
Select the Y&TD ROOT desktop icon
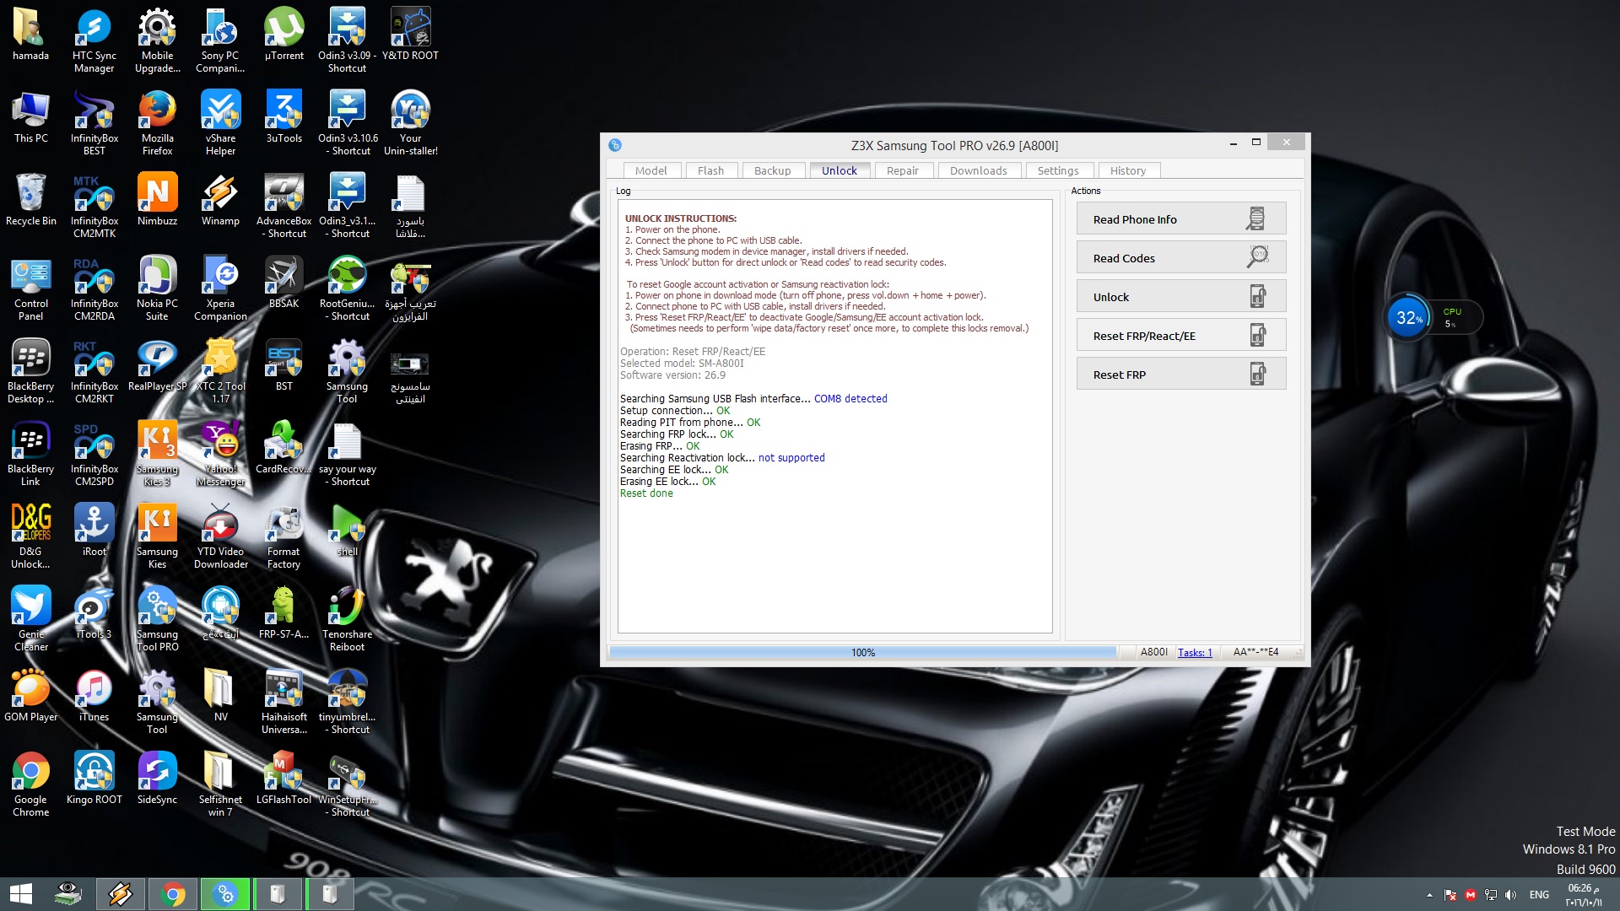(410, 35)
